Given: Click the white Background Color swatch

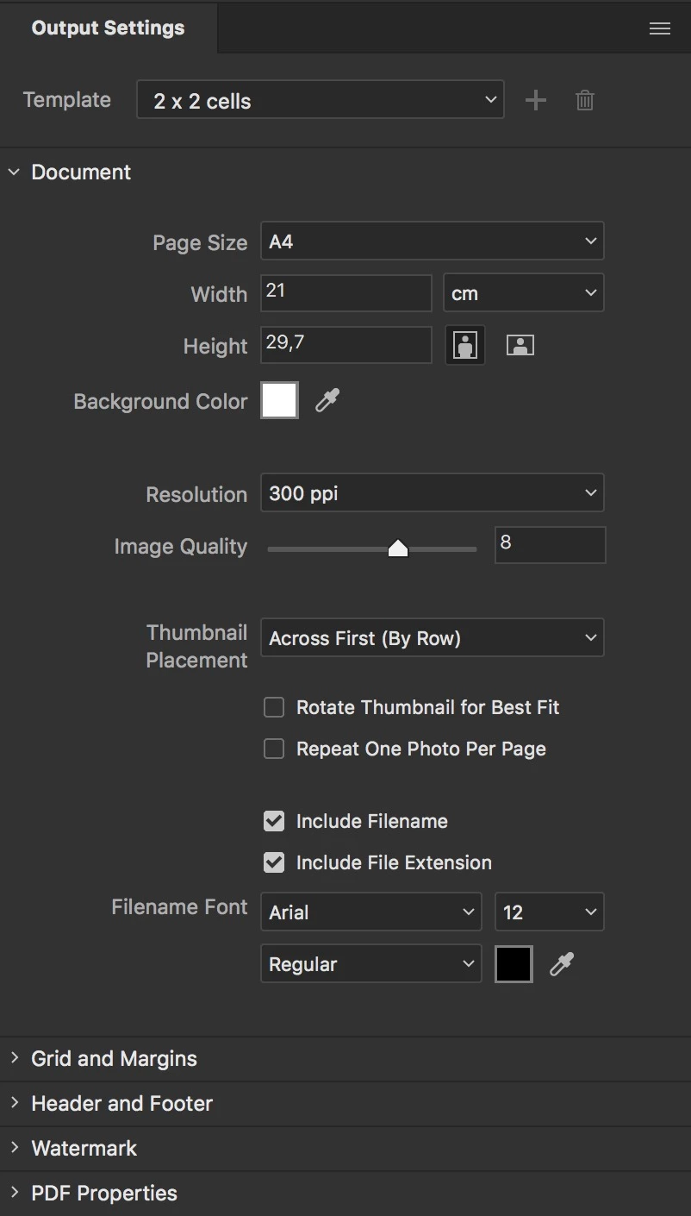Looking at the screenshot, I should coord(280,401).
